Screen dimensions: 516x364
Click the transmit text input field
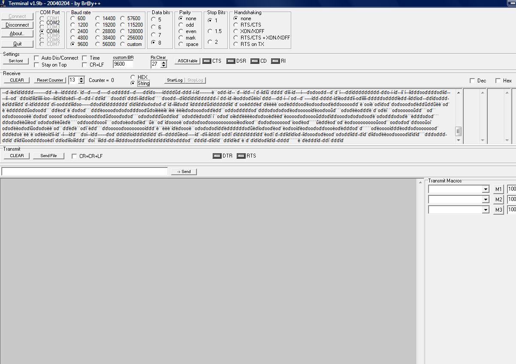tap(84, 171)
